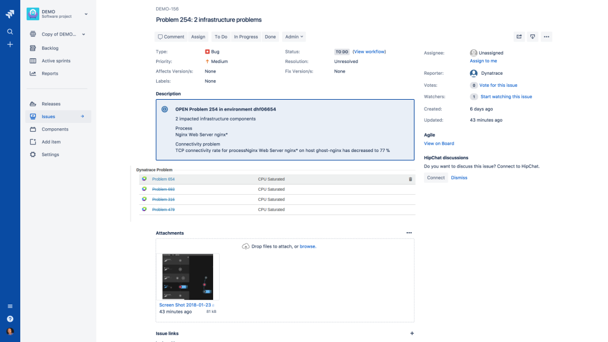Export the issue using the export icon

click(x=533, y=36)
